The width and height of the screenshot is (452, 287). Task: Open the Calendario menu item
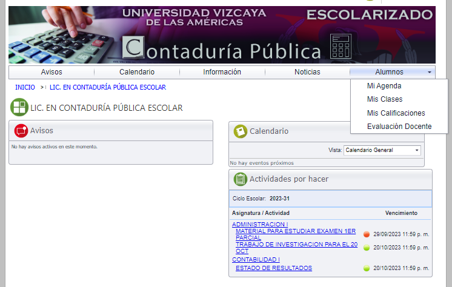pos(137,72)
